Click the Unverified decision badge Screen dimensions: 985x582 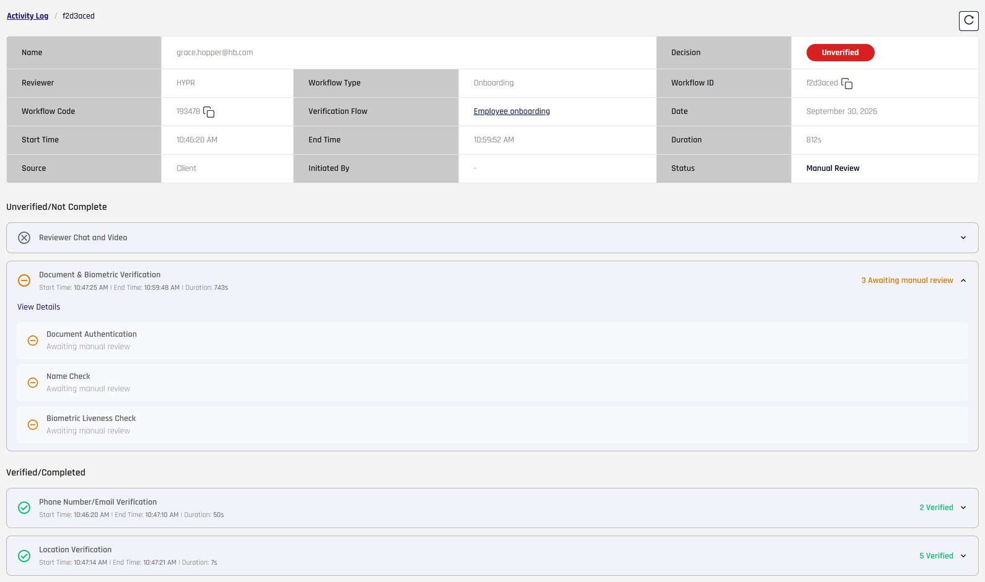pyautogui.click(x=840, y=53)
